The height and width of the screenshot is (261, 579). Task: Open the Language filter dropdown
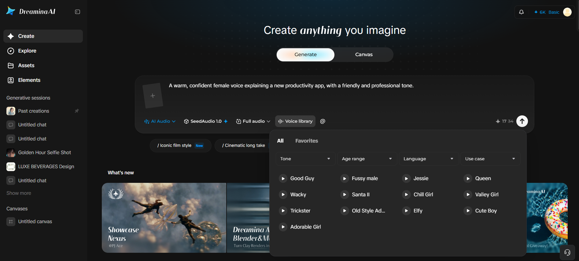pyautogui.click(x=429, y=159)
